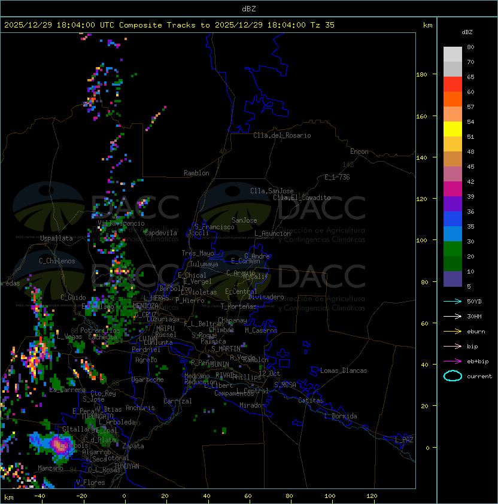Image resolution: width=498 pixels, height=504 pixels.
Task: Click the '120' tick on bottom axis
Action: tap(372, 496)
